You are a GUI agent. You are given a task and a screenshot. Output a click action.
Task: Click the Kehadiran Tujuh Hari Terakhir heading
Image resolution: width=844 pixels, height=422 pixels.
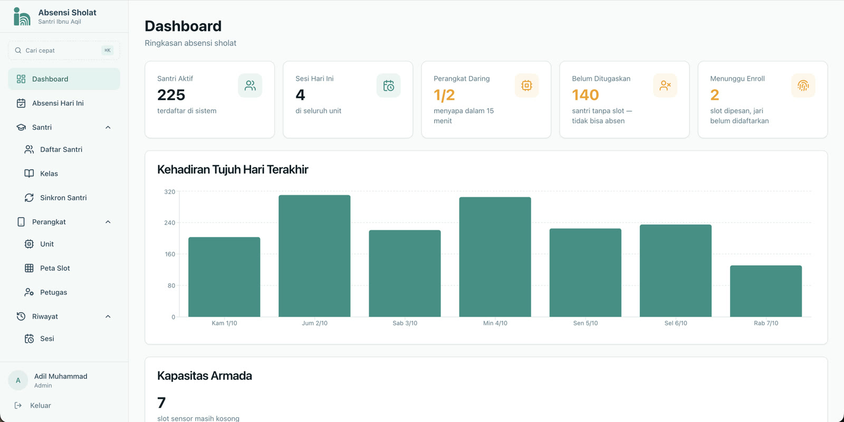233,169
